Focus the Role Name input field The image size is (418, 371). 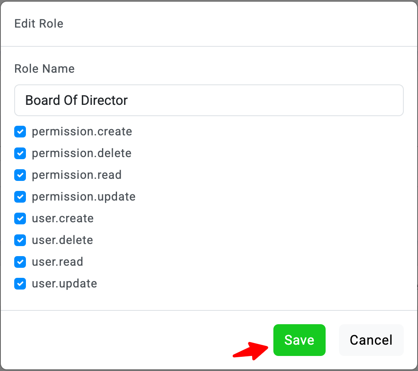click(209, 100)
